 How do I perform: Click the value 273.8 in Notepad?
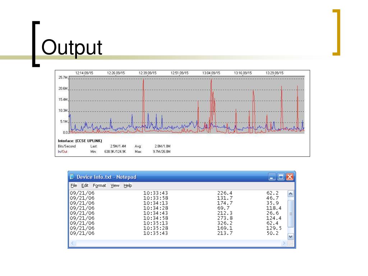[x=225, y=218]
